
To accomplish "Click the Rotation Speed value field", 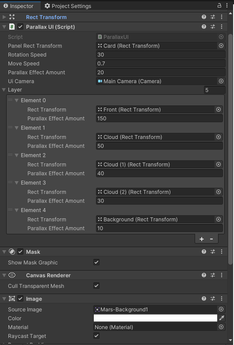I will pos(161,54).
